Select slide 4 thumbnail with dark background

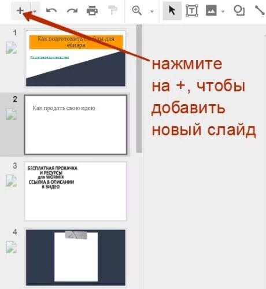coord(76,258)
